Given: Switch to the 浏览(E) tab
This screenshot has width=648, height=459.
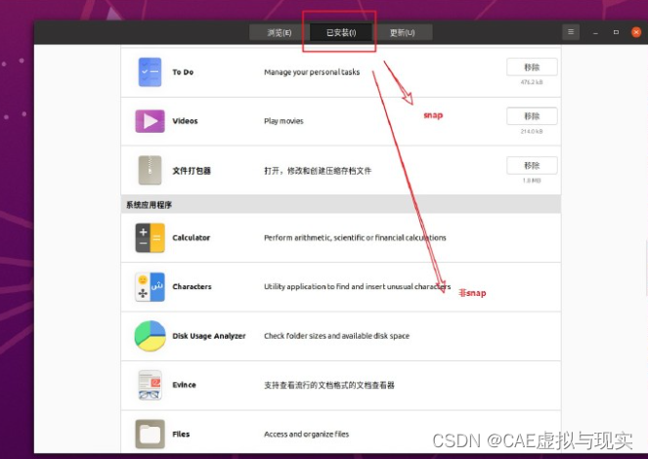Looking at the screenshot, I should (280, 32).
